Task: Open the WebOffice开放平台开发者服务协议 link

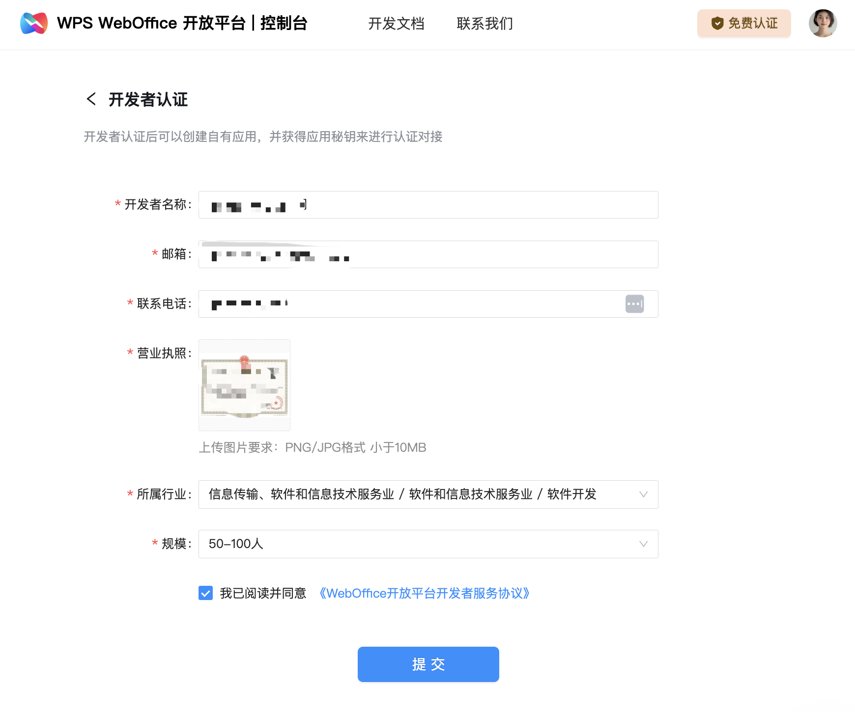Action: (424, 593)
